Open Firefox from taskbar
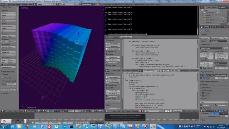This screenshot has height=129, width=229. click(x=27, y=126)
